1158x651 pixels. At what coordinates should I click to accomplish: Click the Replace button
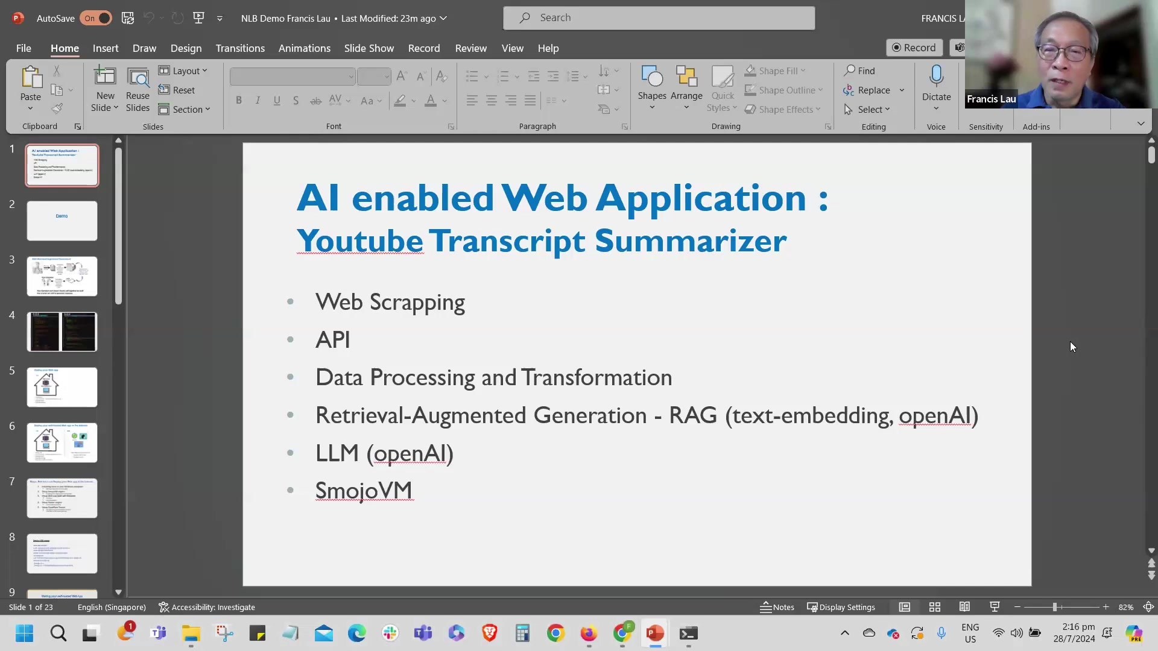coord(867,90)
